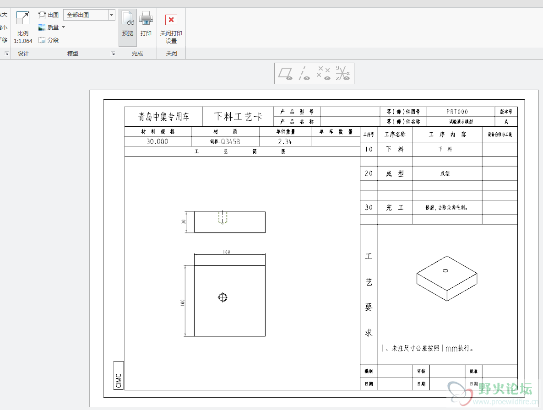
Task: Toggle datum point display icon
Action: 323,73
